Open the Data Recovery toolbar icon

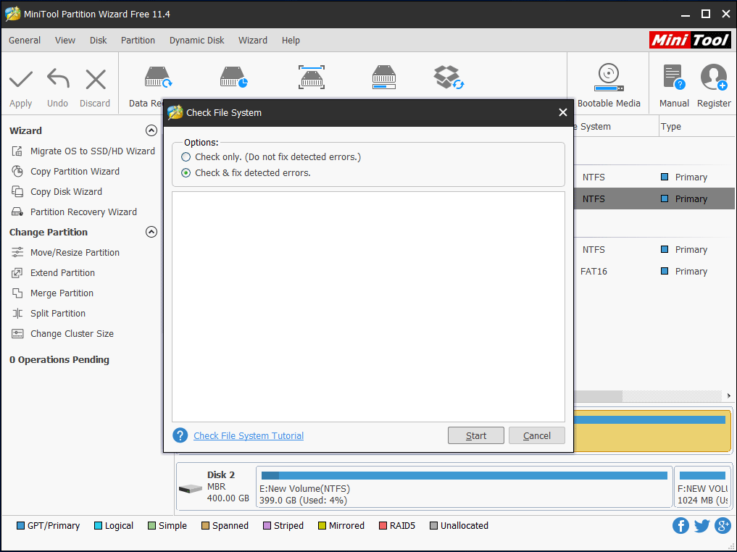pyautogui.click(x=157, y=78)
